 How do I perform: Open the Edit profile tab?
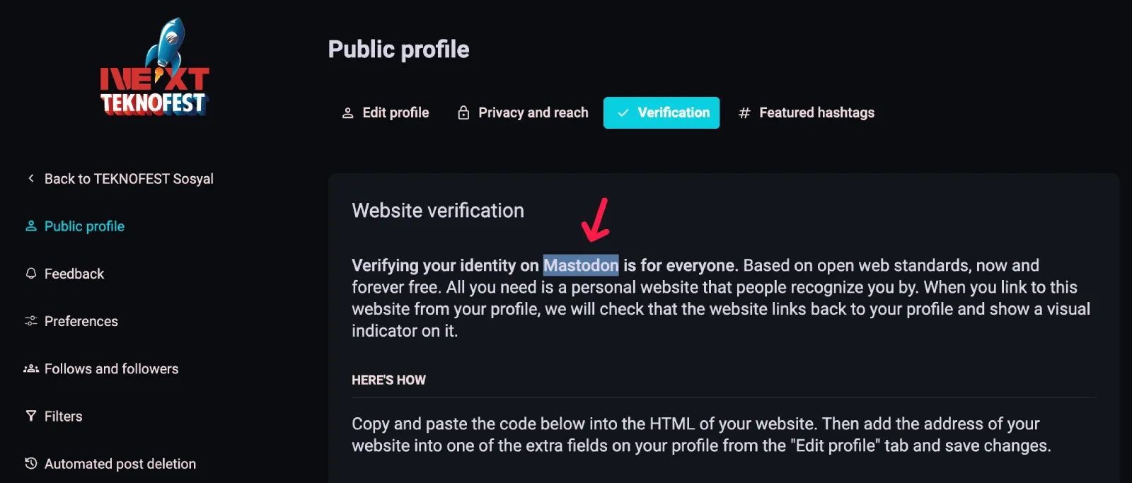click(x=386, y=112)
